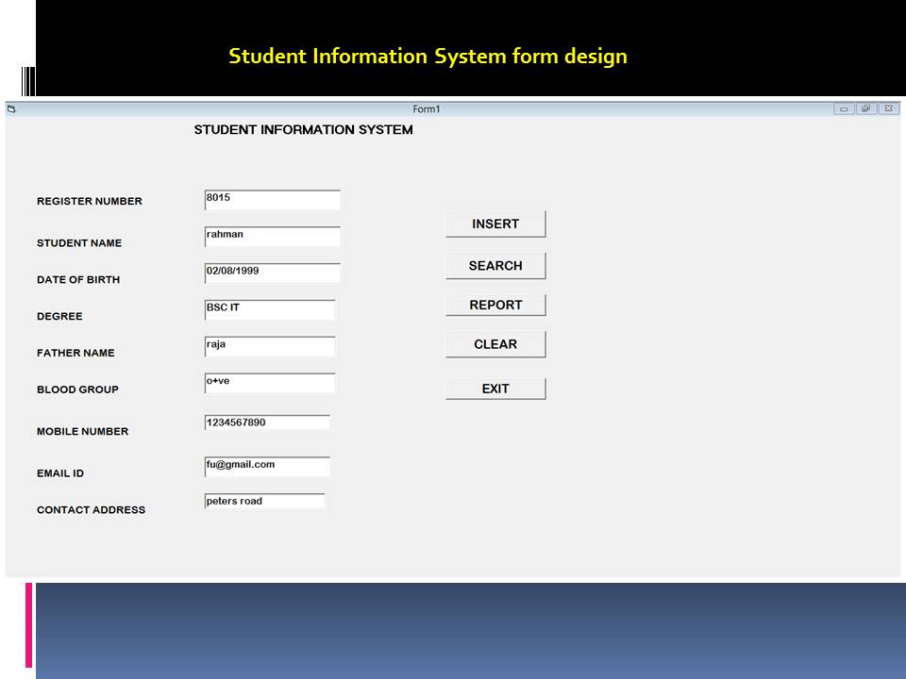Click the EMAIL ID label
906x679 pixels.
coord(60,473)
